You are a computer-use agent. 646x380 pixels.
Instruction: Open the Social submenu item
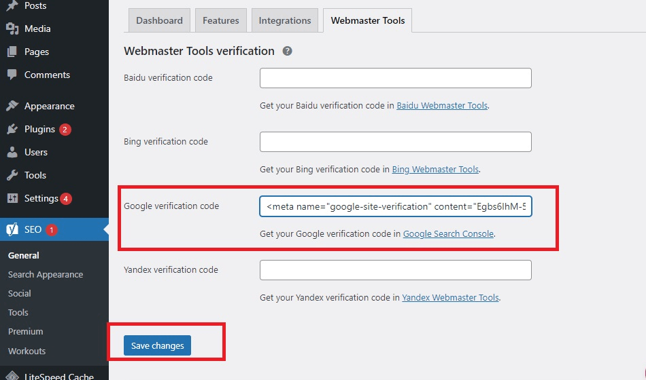(x=20, y=294)
